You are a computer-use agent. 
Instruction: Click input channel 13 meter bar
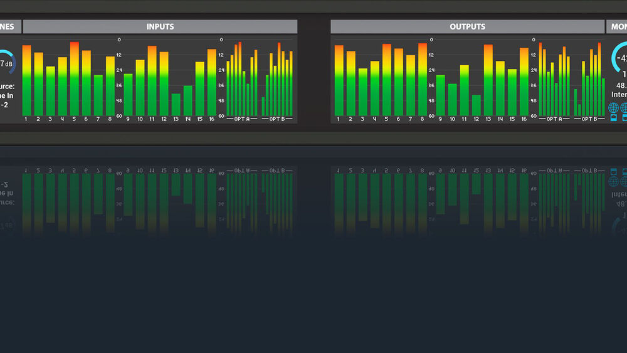(176, 104)
